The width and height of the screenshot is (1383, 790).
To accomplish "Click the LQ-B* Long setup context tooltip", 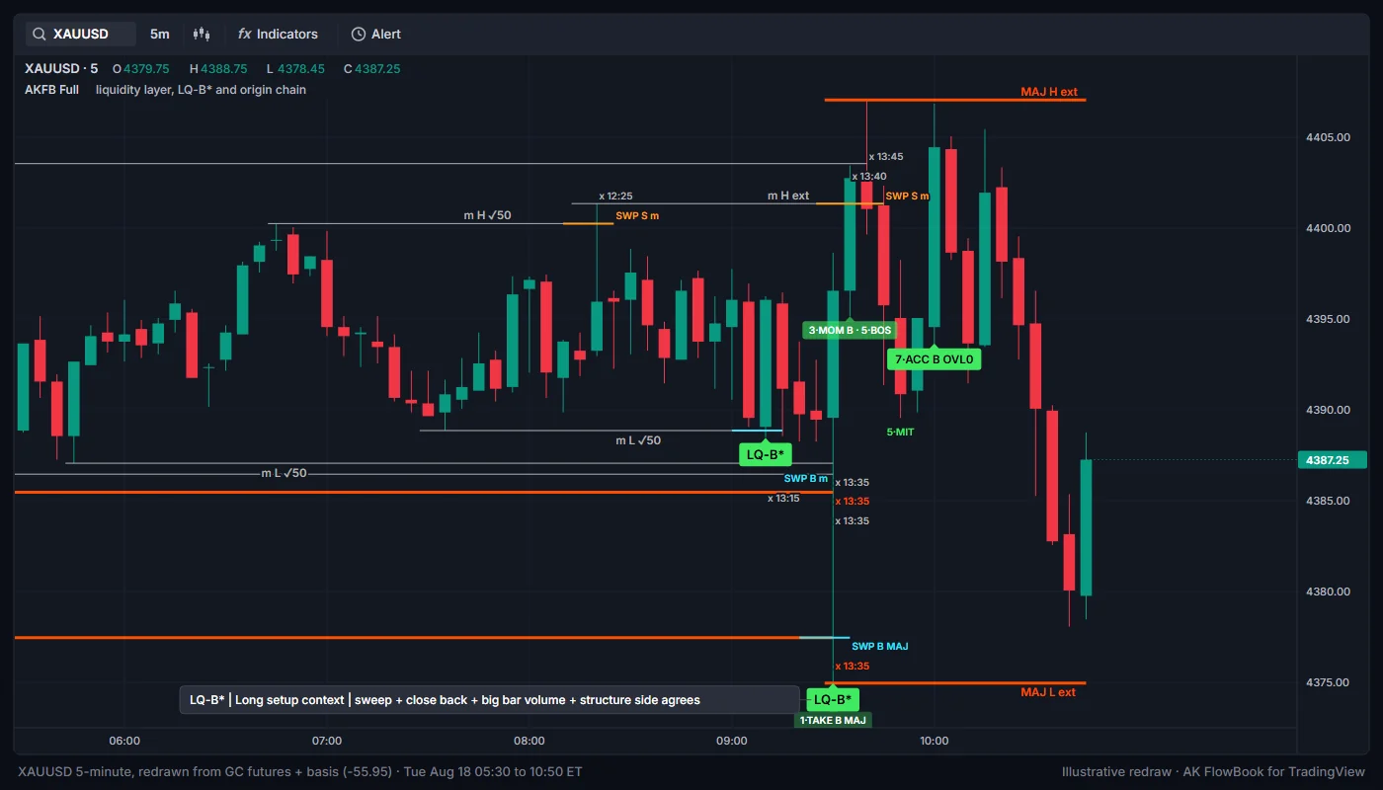I will [x=490, y=700].
